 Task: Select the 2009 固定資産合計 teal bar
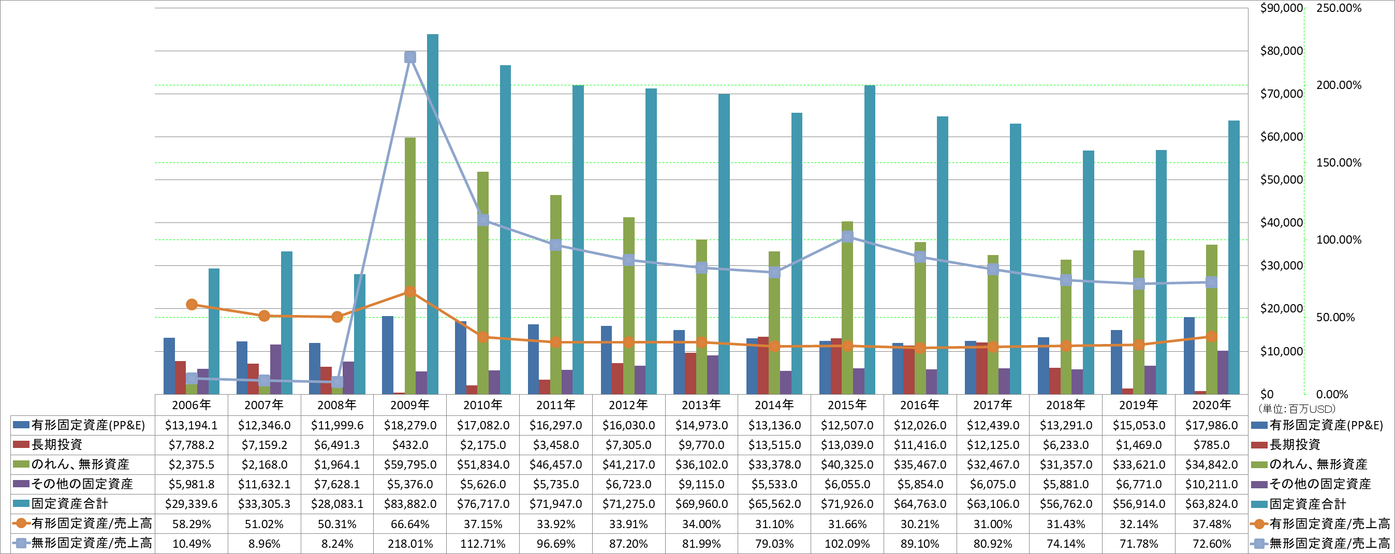pyautogui.click(x=433, y=214)
